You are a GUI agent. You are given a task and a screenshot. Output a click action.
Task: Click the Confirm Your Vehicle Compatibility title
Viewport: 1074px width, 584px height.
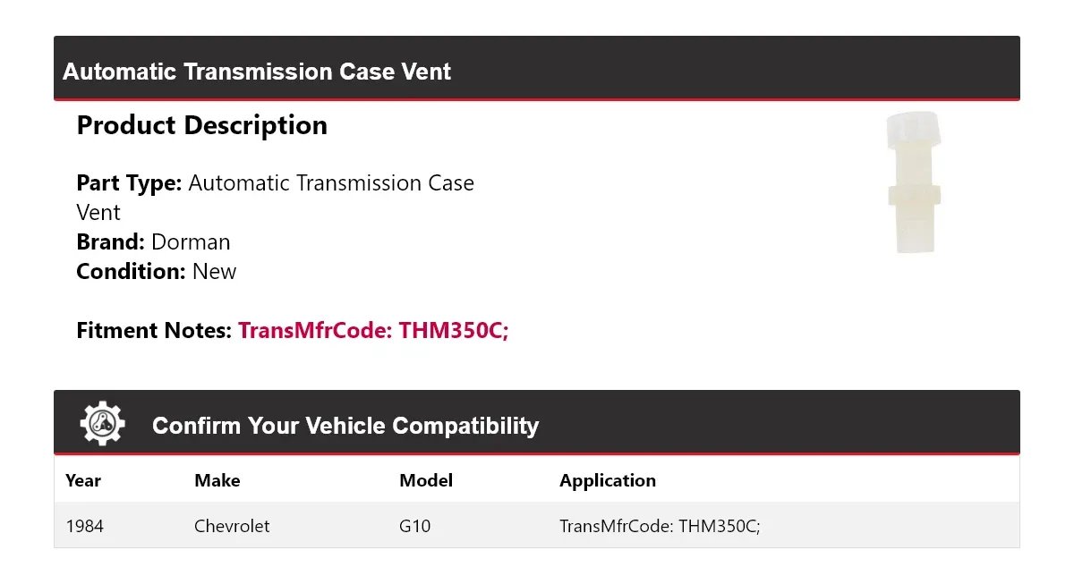[x=345, y=426]
